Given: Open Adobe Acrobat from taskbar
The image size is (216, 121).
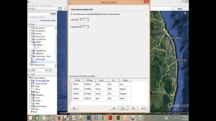Looking at the screenshot, I should [111, 118].
